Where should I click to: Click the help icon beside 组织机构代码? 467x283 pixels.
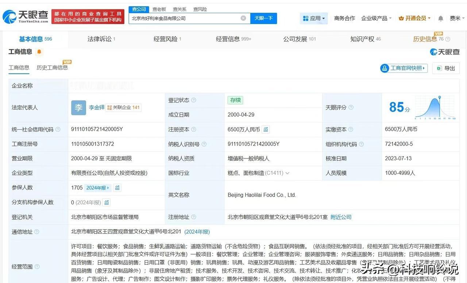(x=361, y=144)
